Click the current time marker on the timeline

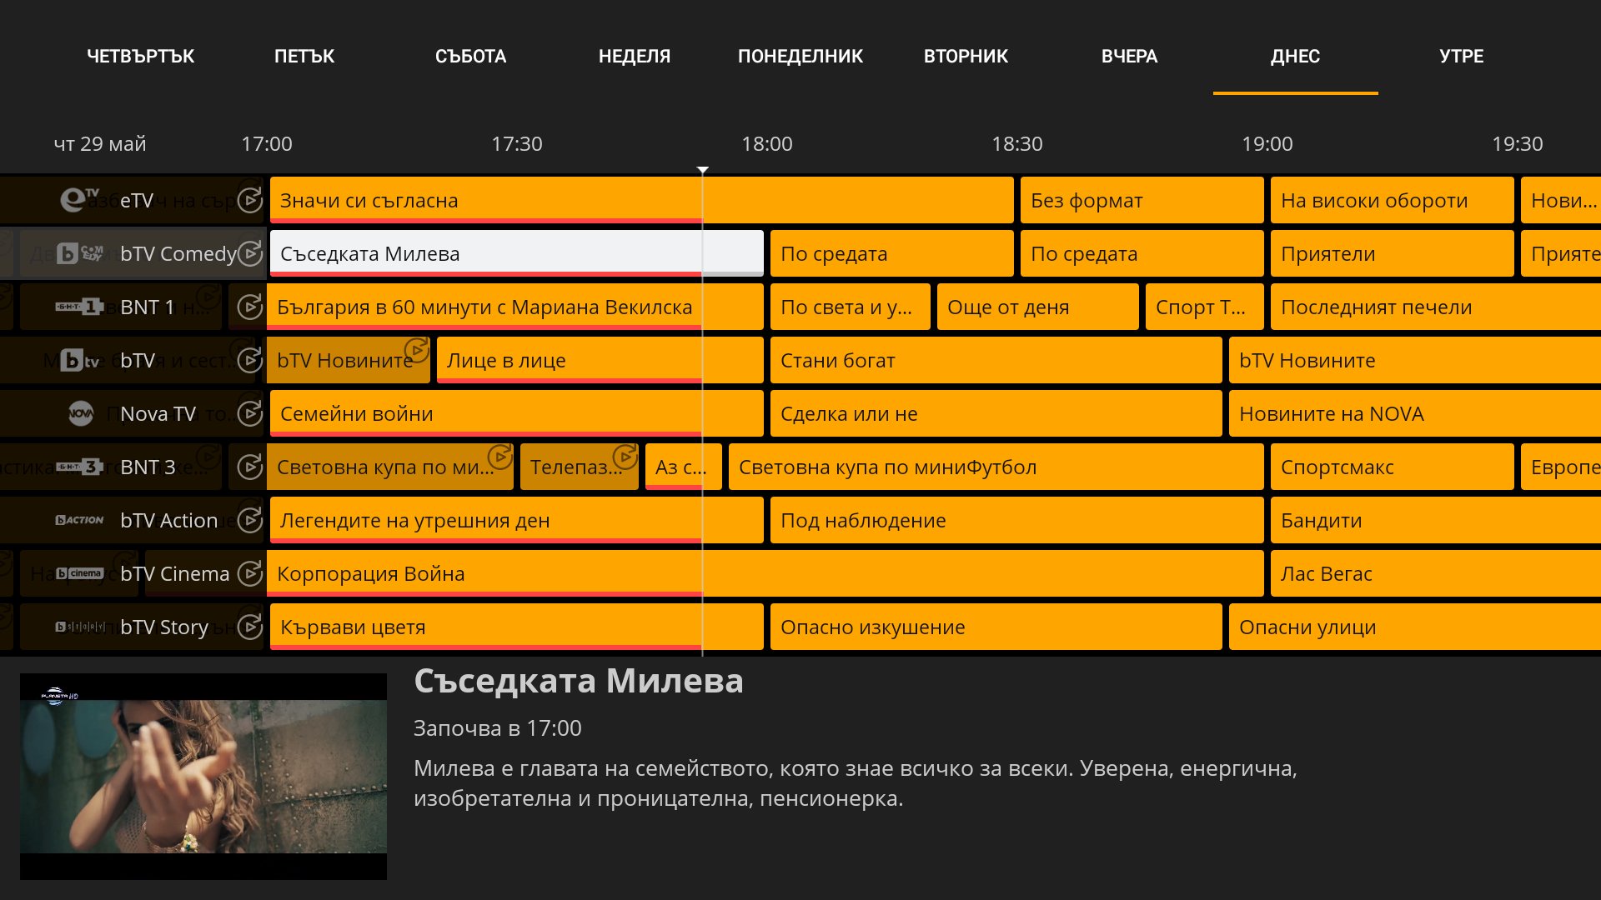click(x=703, y=170)
